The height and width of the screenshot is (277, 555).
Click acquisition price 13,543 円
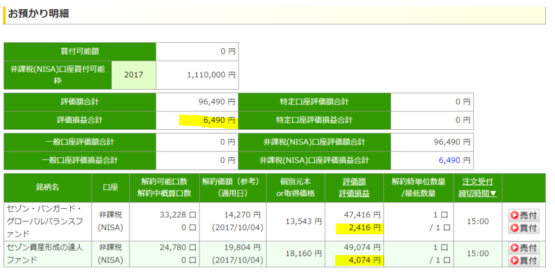(x=304, y=221)
